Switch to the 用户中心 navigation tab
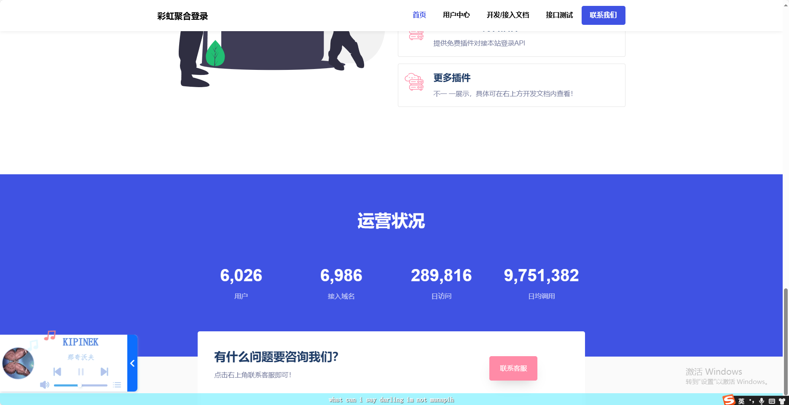789x405 pixels. [x=456, y=15]
